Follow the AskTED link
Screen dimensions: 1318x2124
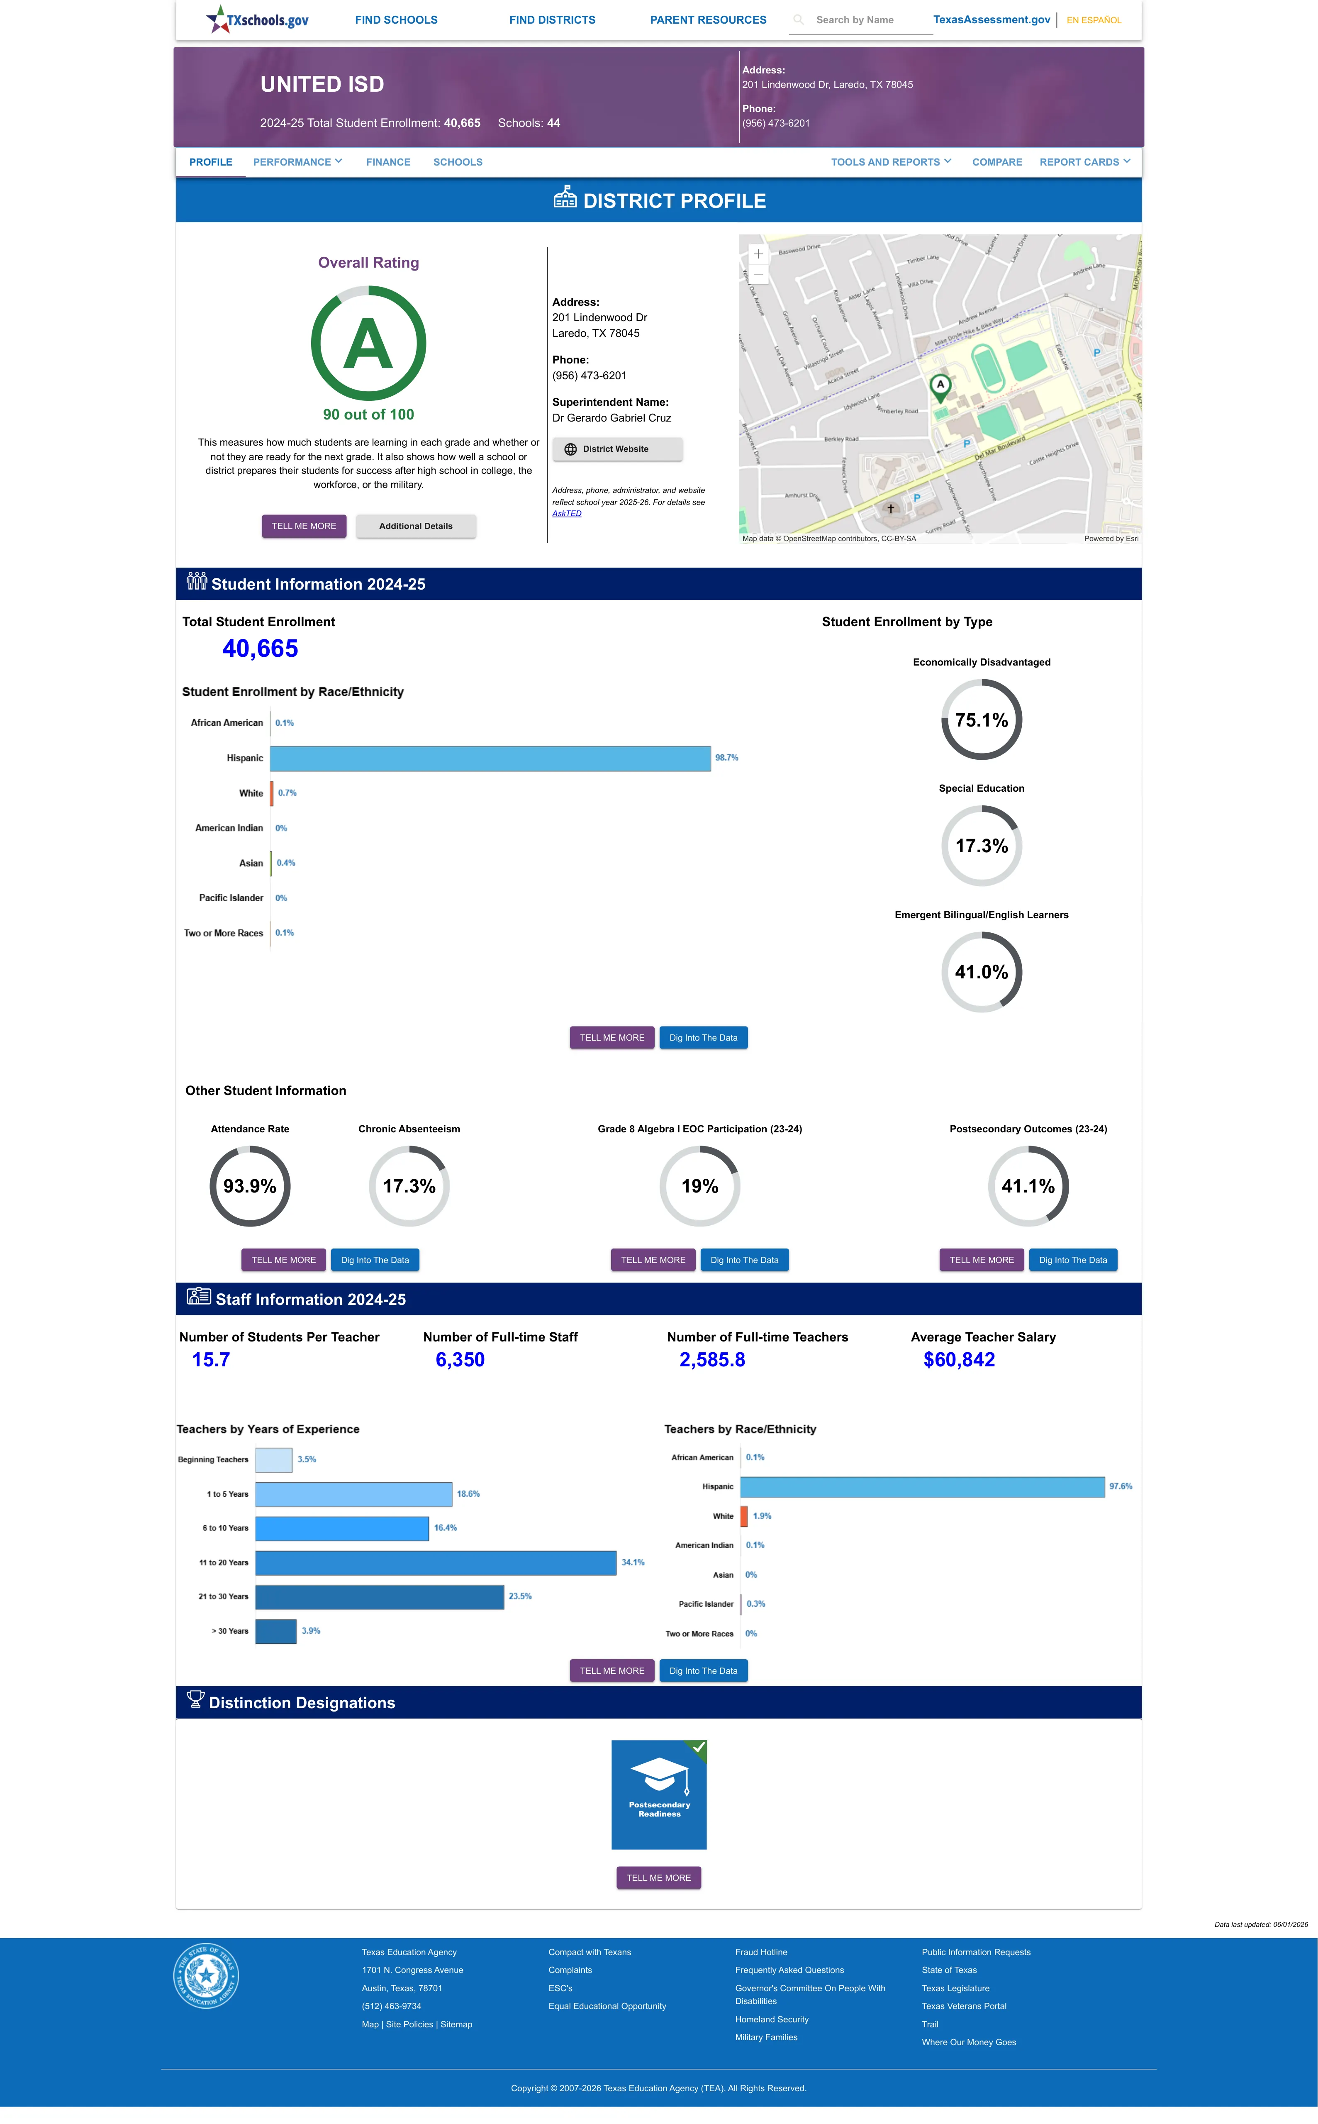click(x=567, y=513)
